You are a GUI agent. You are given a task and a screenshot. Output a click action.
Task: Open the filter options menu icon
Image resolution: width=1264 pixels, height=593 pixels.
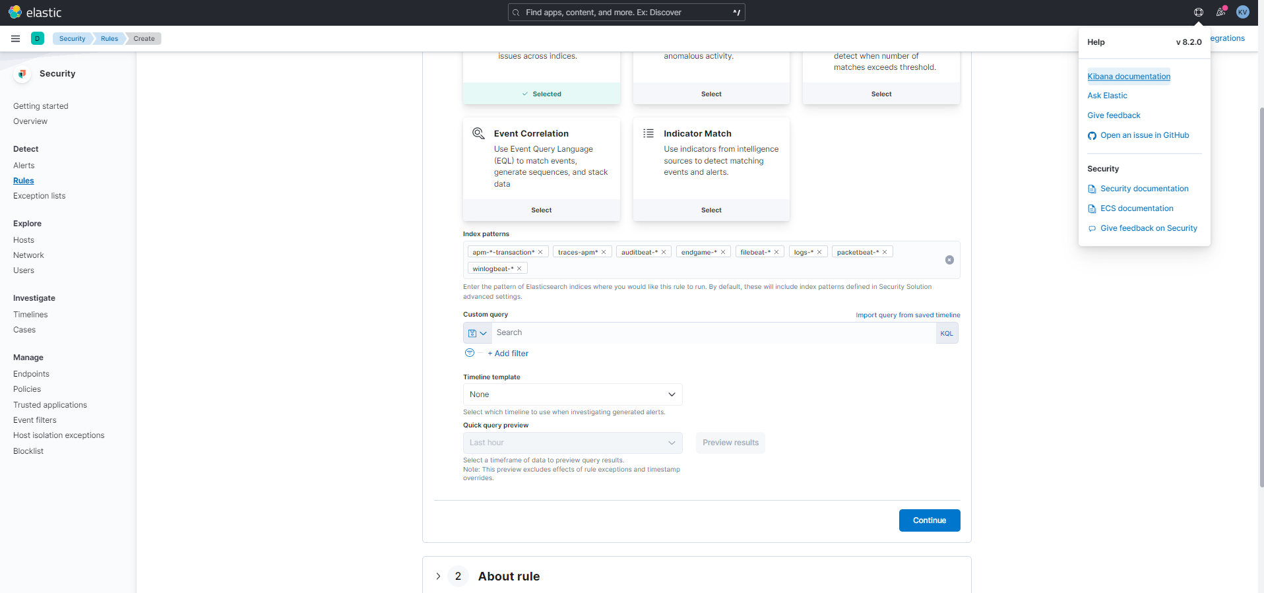470,353
